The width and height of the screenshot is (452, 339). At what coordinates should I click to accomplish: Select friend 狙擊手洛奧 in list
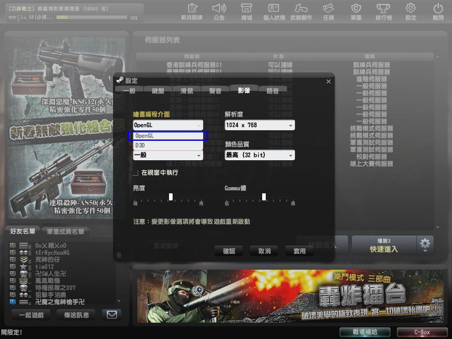pos(51,294)
